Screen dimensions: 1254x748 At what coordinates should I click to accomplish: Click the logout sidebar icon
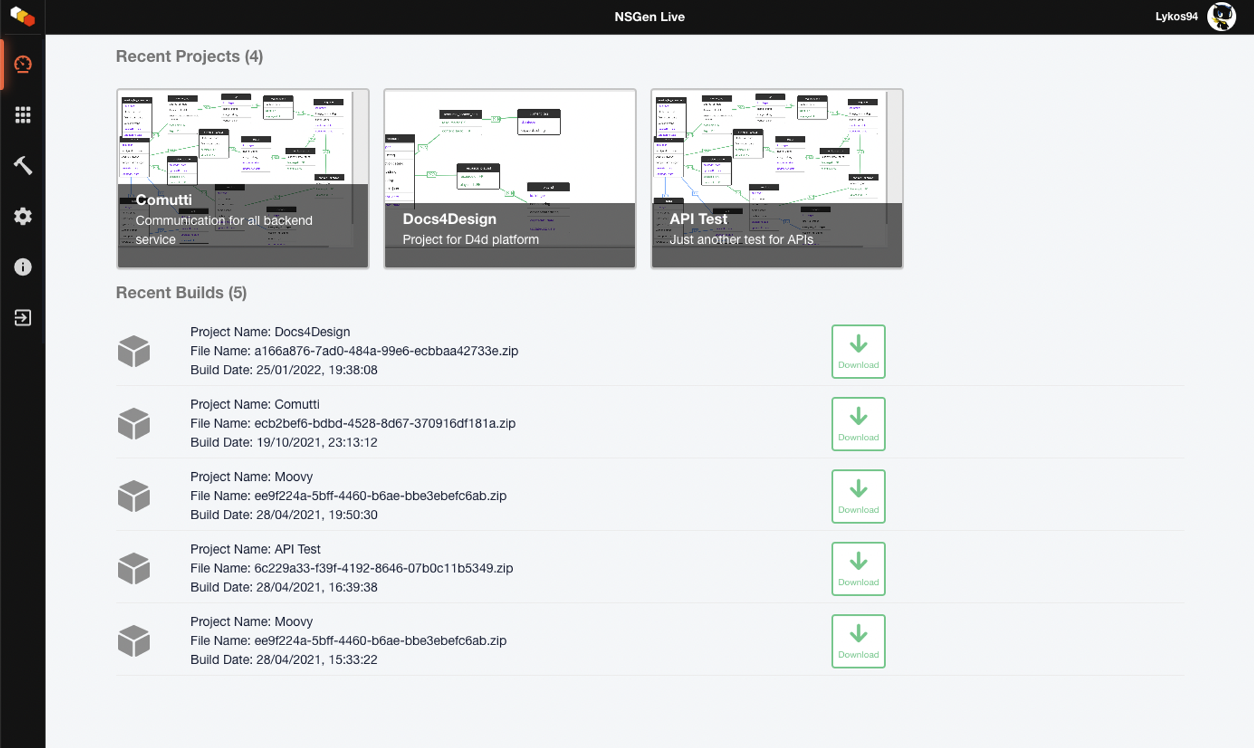pyautogui.click(x=23, y=318)
